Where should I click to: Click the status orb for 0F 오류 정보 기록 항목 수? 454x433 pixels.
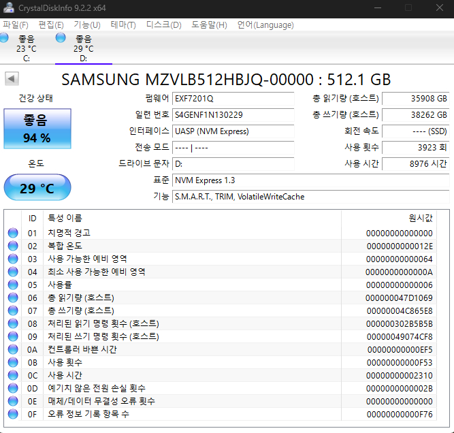coord(13,414)
